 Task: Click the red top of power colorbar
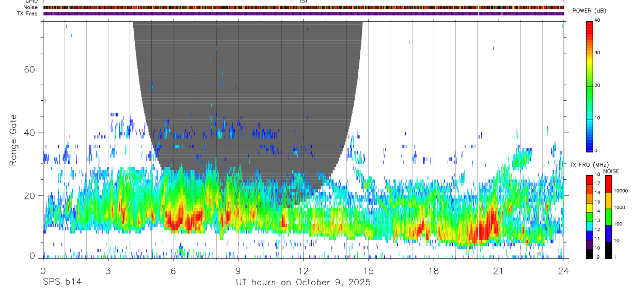point(590,26)
